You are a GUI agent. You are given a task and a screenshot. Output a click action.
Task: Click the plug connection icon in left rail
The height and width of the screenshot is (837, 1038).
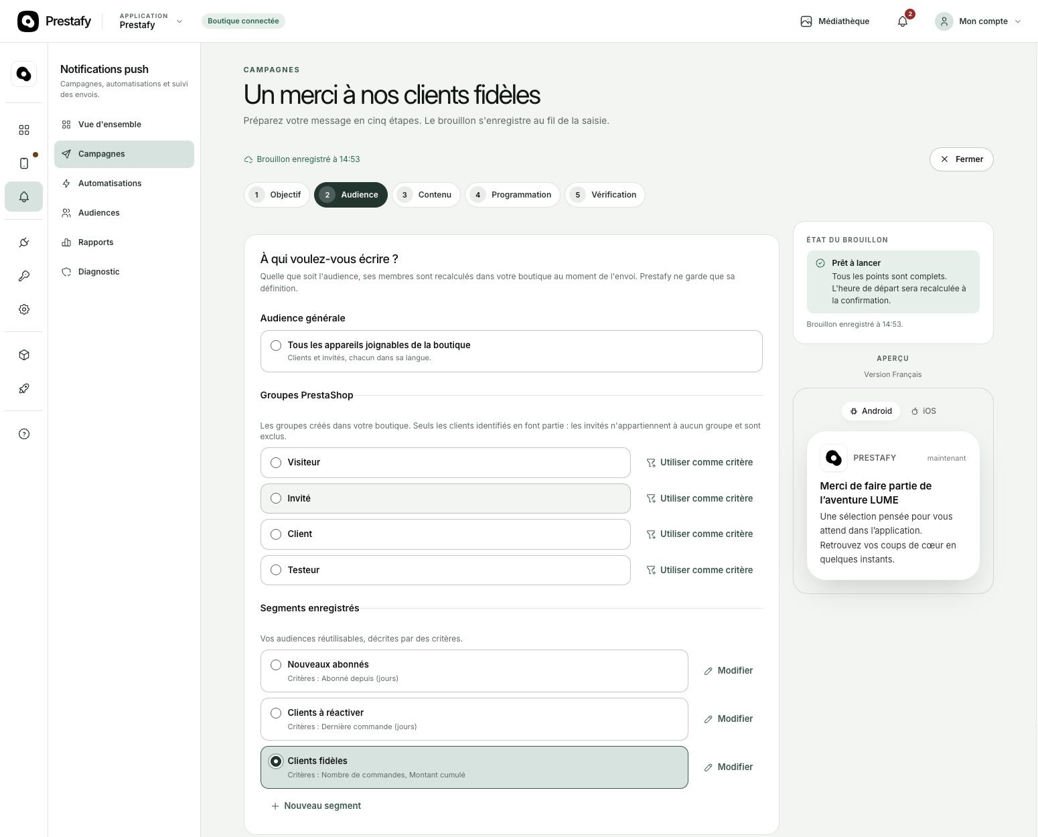(x=24, y=242)
